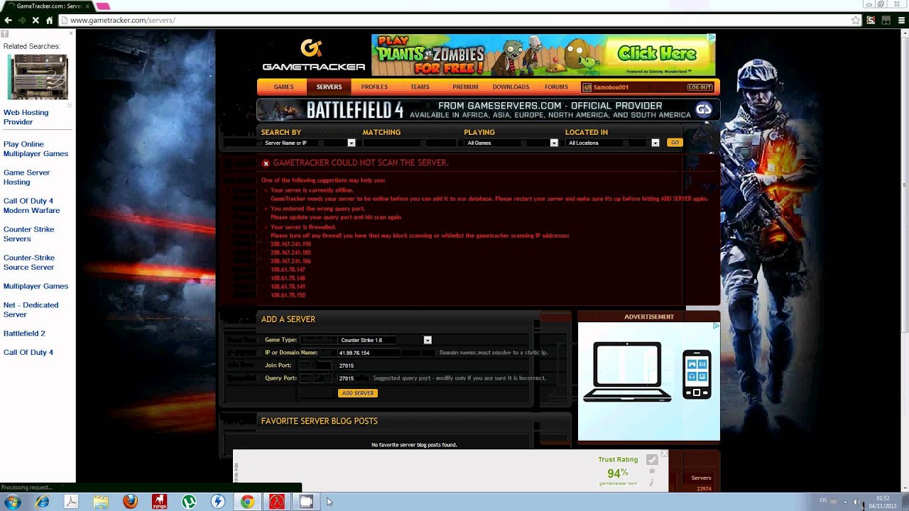Open the GAMES menu tab
Image resolution: width=909 pixels, height=511 pixels.
point(283,87)
